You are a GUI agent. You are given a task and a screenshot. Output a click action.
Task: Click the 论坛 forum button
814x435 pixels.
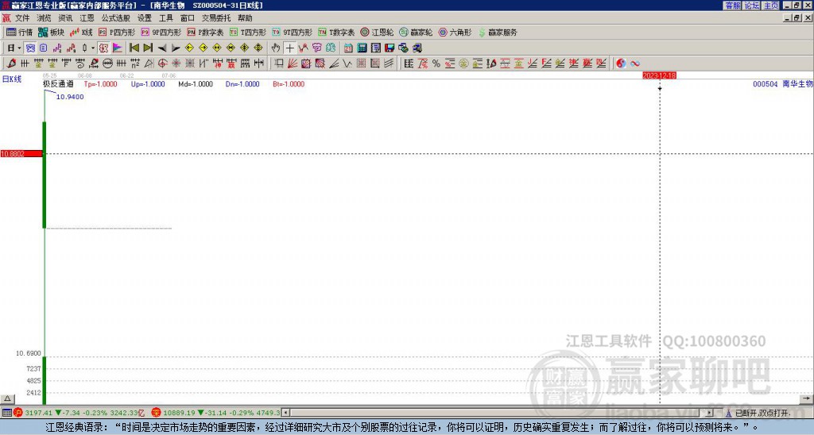[751, 6]
